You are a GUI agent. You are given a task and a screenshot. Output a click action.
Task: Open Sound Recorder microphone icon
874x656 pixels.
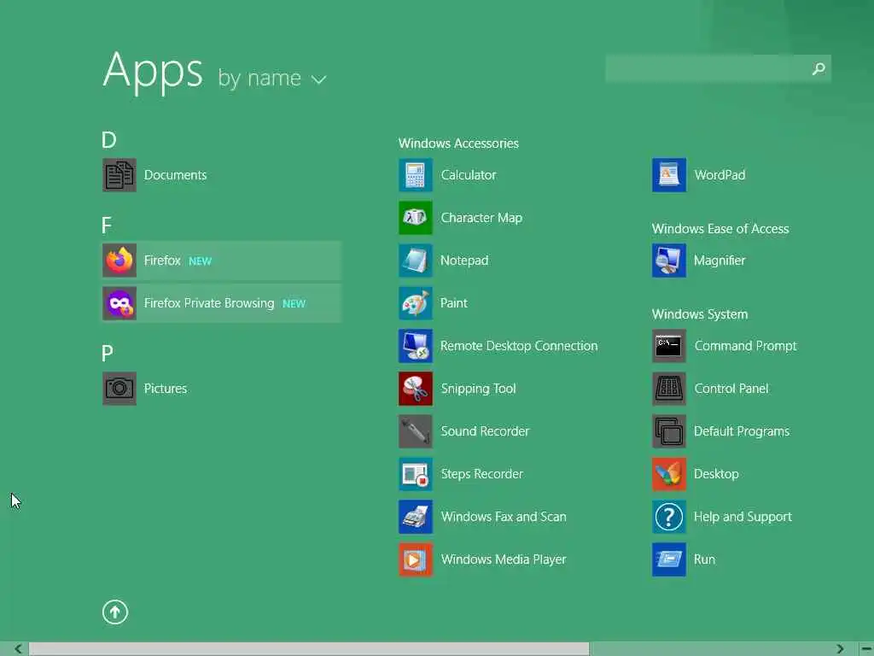pos(416,431)
